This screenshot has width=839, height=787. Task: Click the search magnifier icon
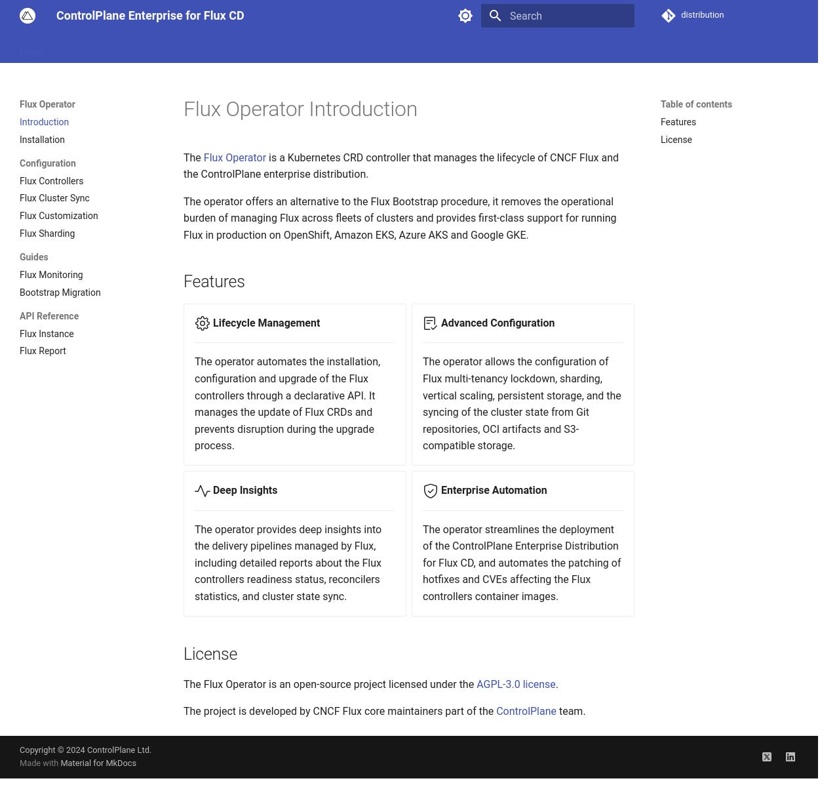[496, 16]
